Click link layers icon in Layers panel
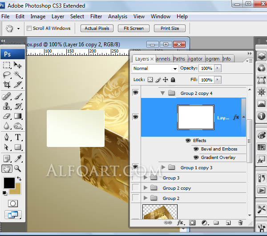The height and width of the screenshot is (236, 267). click(x=168, y=223)
